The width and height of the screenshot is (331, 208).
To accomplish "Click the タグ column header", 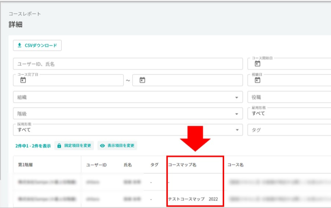I will coord(154,165).
